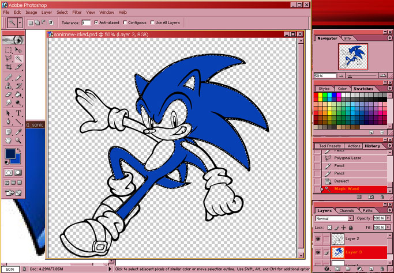Switch to Quick Mask mode

[18, 173]
